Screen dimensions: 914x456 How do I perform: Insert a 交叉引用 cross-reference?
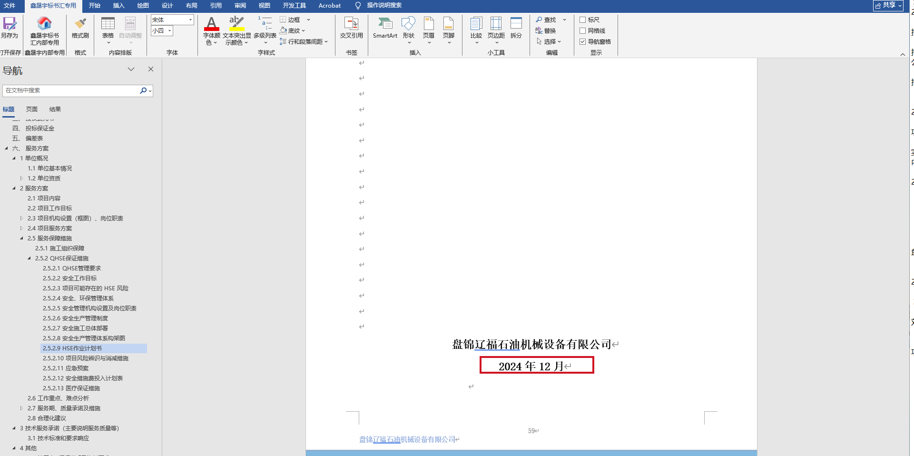[352, 28]
